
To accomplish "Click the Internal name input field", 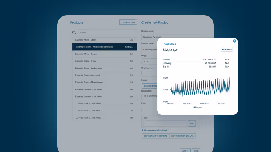I will pos(149,49).
